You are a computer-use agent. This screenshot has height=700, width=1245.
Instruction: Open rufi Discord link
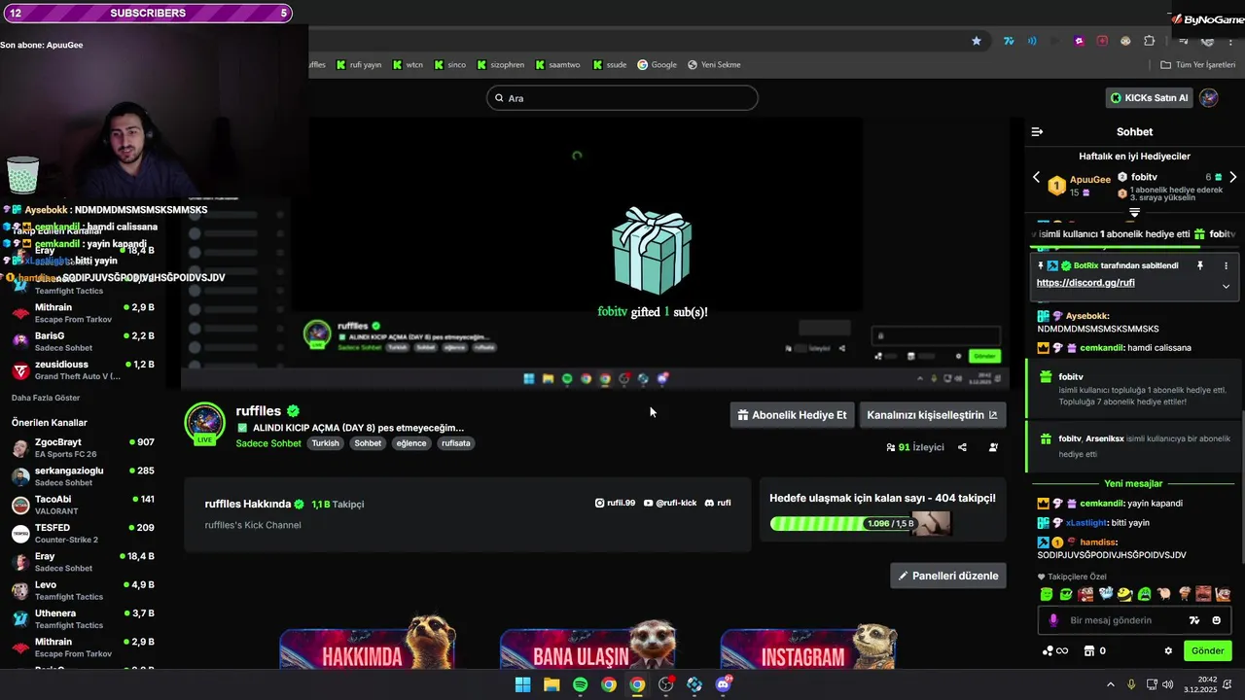718,503
